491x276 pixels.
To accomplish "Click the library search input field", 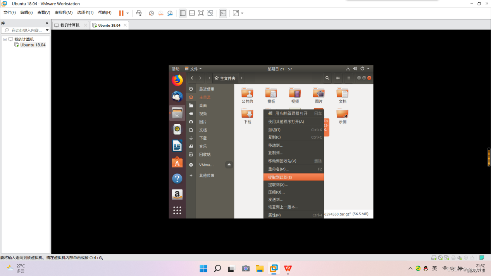I will pos(26,30).
